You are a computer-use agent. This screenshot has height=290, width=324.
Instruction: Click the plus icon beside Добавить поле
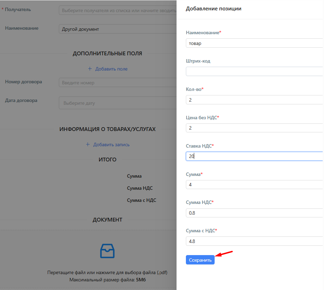click(x=90, y=69)
